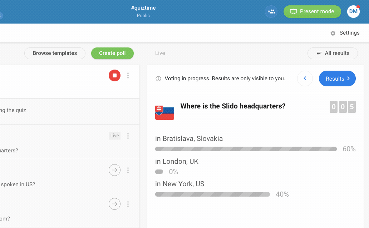Click the 005 countdown counter
Viewport: 369px width, 228px height.
(x=343, y=107)
